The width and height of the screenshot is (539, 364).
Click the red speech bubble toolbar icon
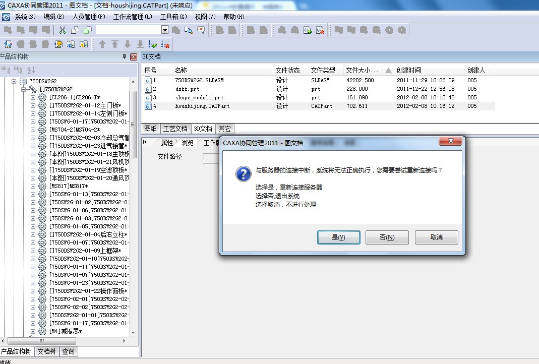(201, 30)
